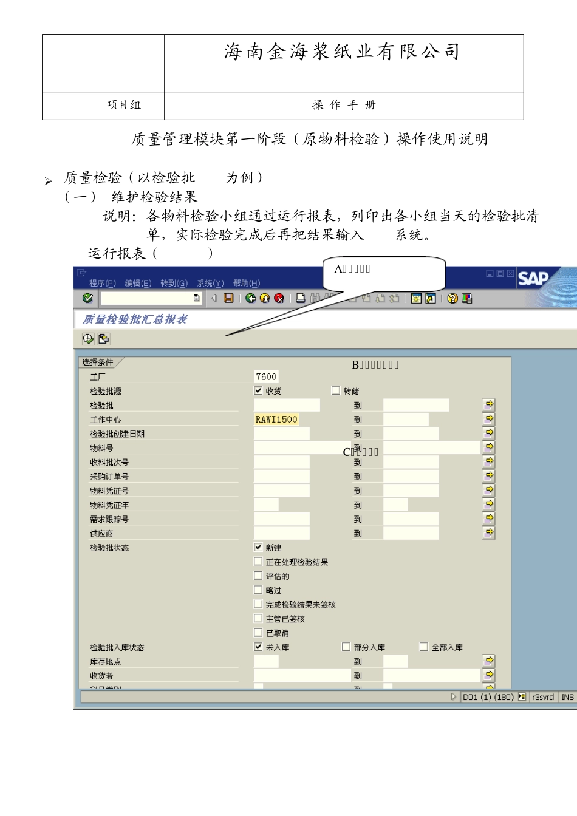The height and width of the screenshot is (816, 577).
Task: Click the Print icon in toolbar
Action: pos(301,298)
